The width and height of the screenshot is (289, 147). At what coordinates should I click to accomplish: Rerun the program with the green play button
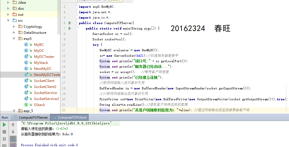pos(4,125)
